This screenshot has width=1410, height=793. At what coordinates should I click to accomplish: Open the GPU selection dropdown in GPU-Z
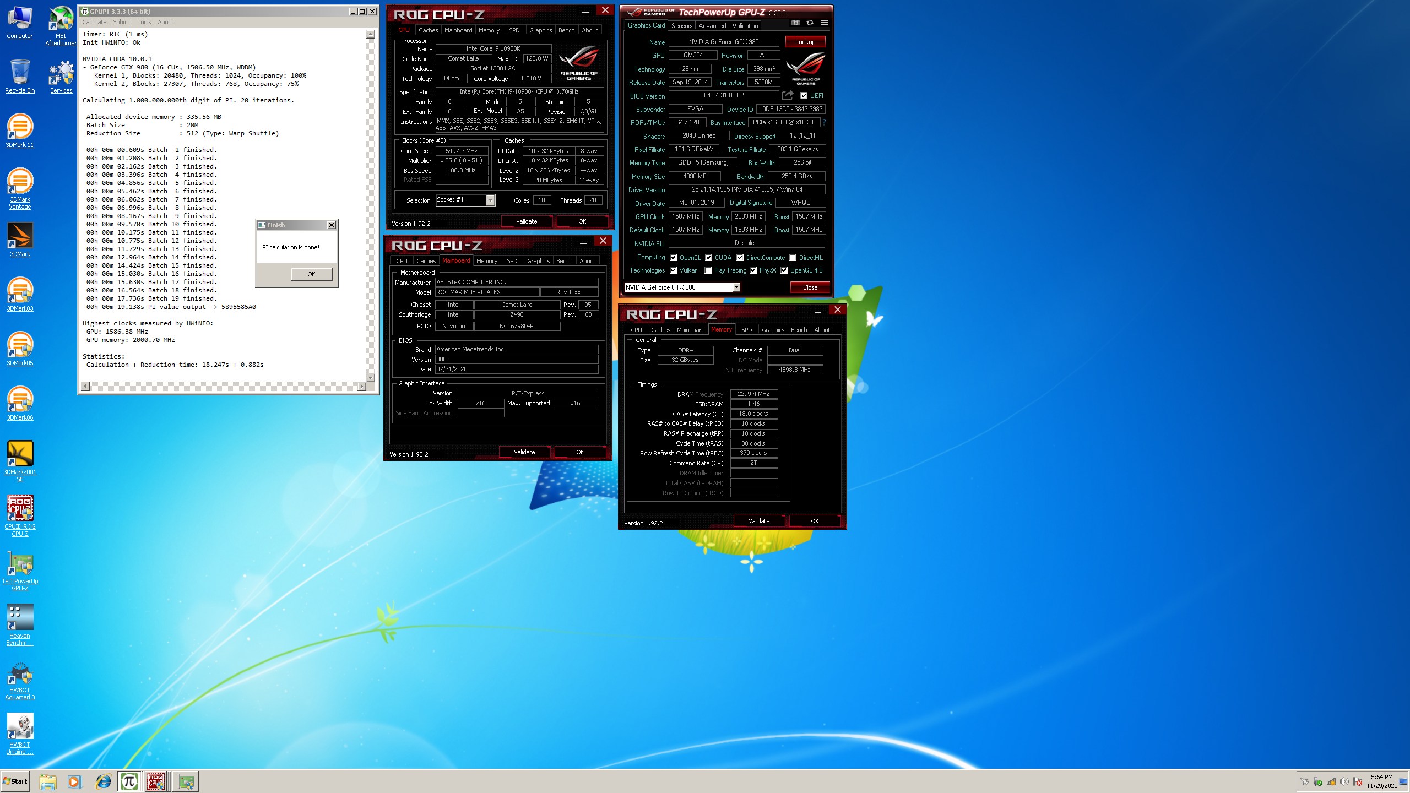tap(736, 287)
